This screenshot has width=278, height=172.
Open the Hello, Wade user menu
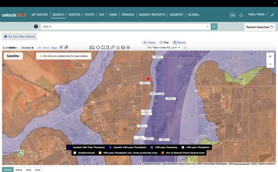coord(257,14)
